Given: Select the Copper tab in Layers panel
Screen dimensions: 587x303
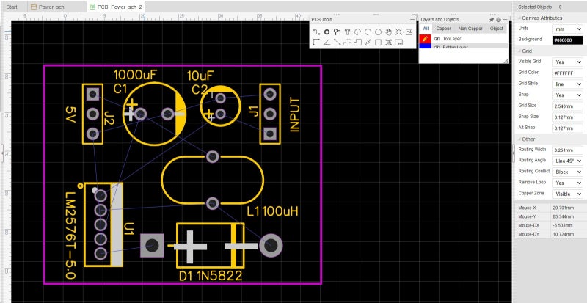Looking at the screenshot, I should 443,29.
